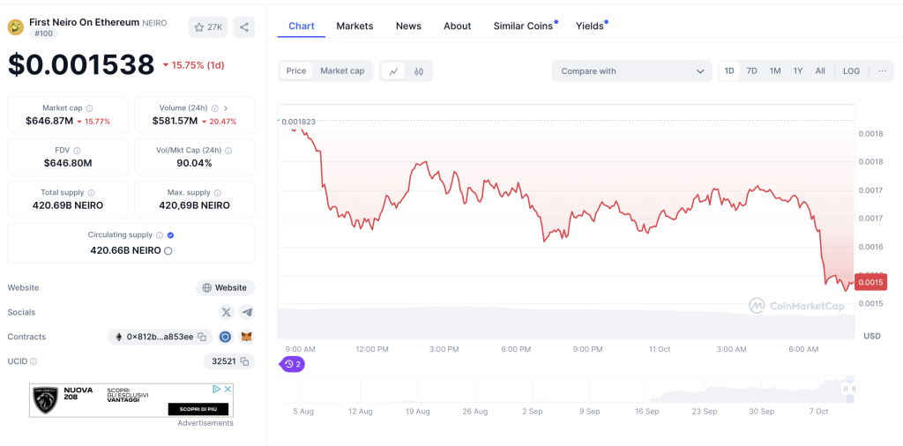Add to MetaMask via fox icon
The height and width of the screenshot is (446, 903).
(247, 337)
